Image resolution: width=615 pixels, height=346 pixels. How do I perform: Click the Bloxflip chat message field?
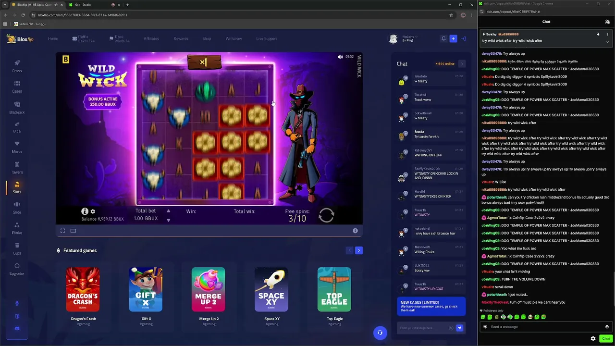pos(423,328)
